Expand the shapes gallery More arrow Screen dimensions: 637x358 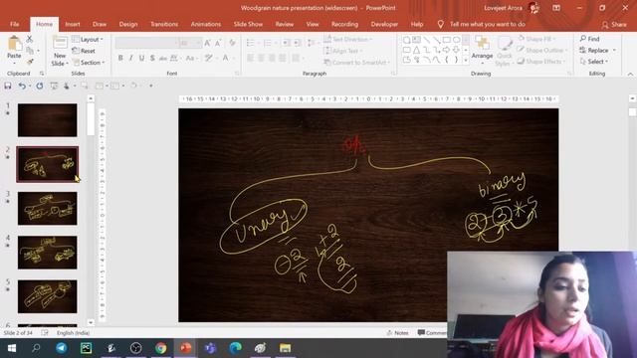point(466,61)
